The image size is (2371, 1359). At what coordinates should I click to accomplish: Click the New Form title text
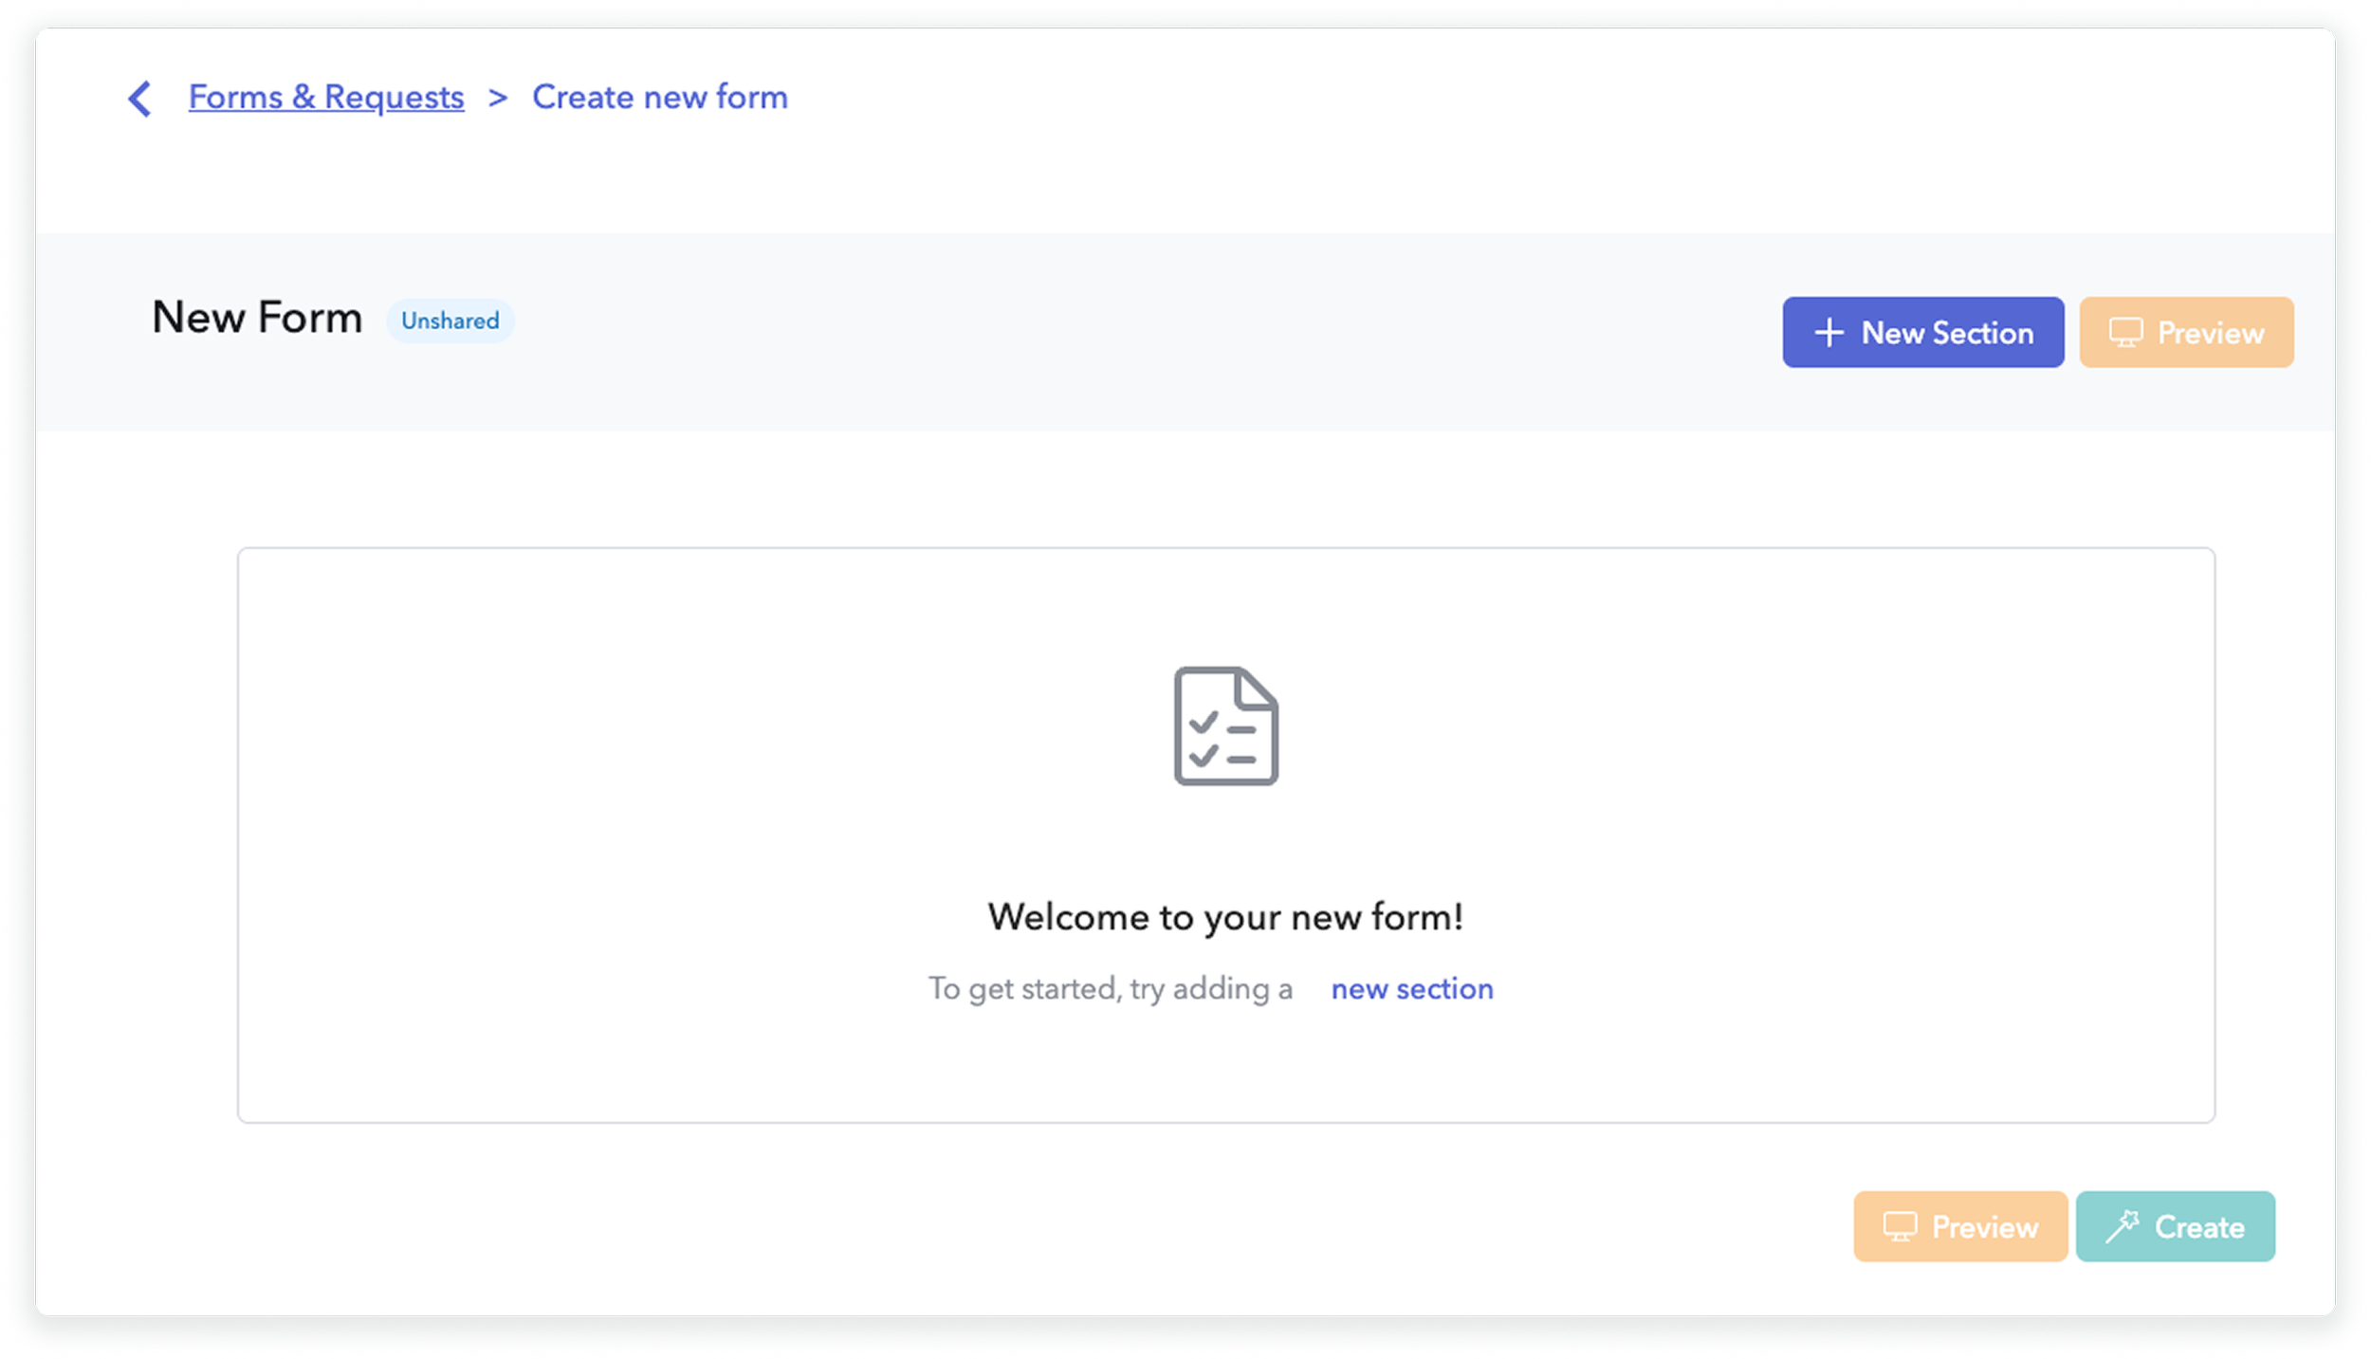[x=257, y=318]
